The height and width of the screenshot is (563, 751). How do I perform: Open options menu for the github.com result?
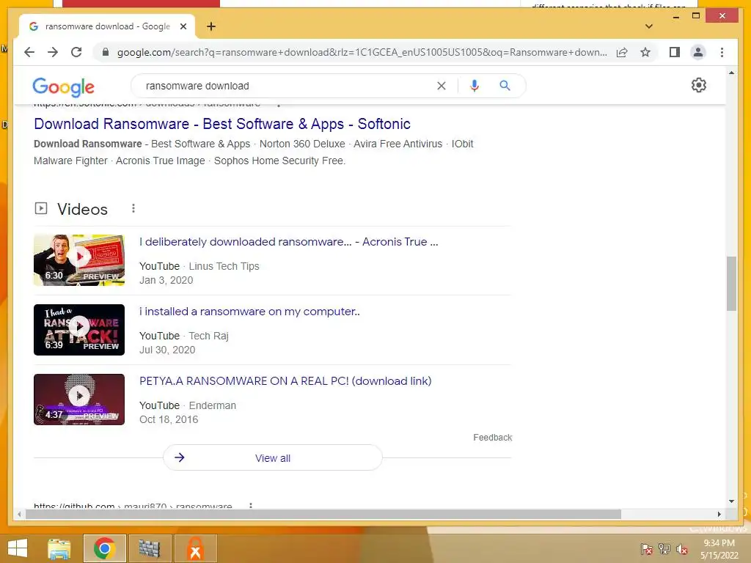251,505
